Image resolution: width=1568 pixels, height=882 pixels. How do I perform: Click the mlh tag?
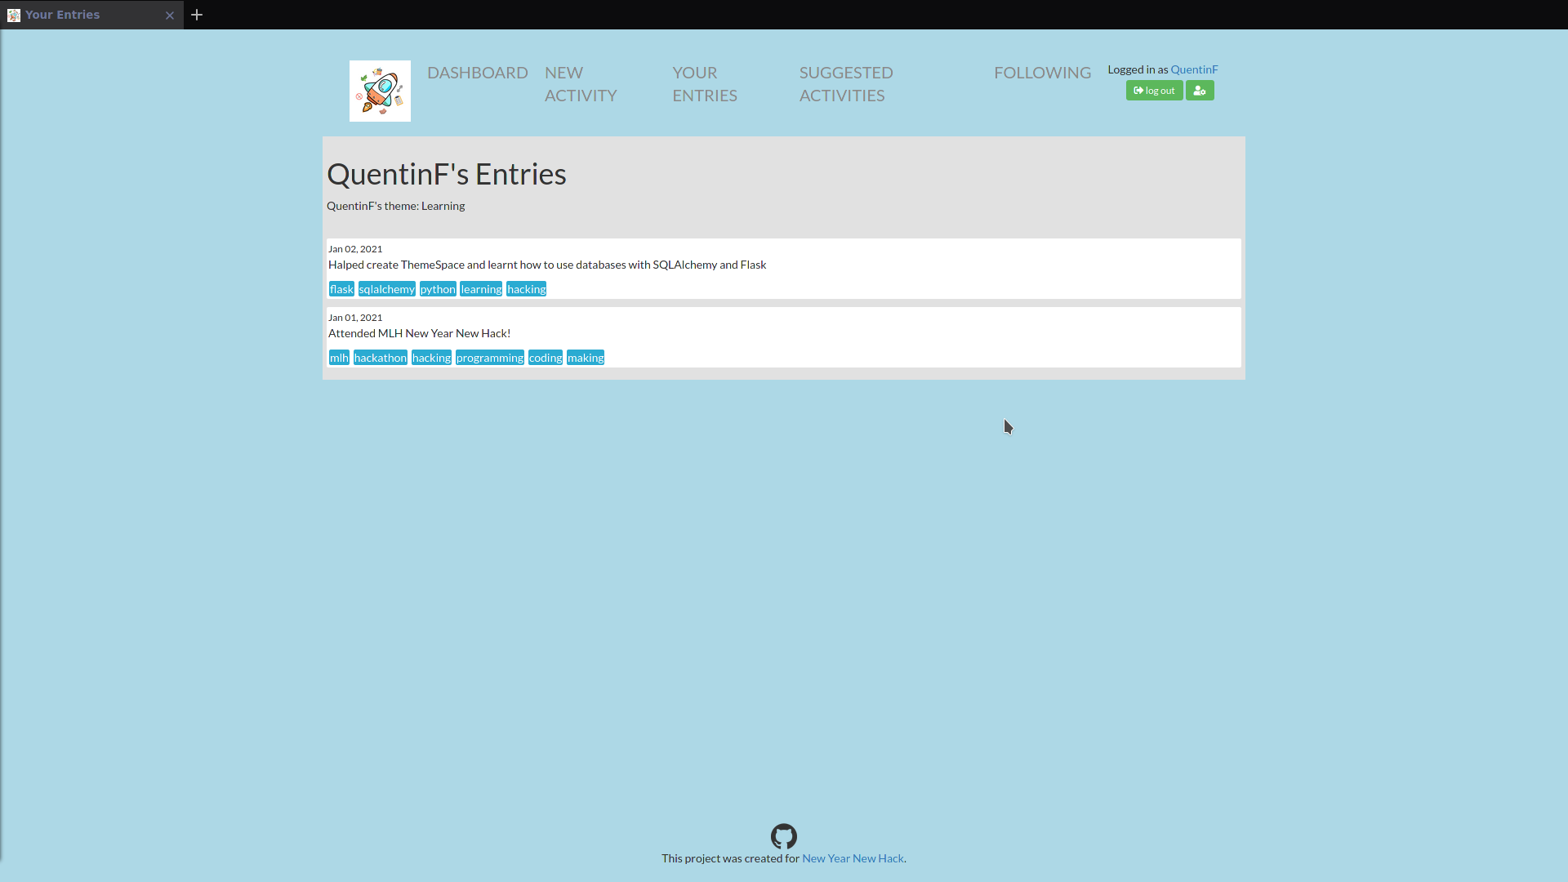click(339, 358)
